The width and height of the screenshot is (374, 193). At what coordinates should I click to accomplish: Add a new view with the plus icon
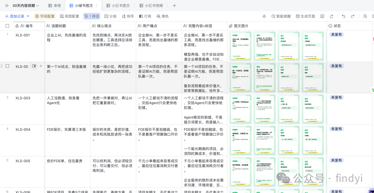[x=174, y=6]
